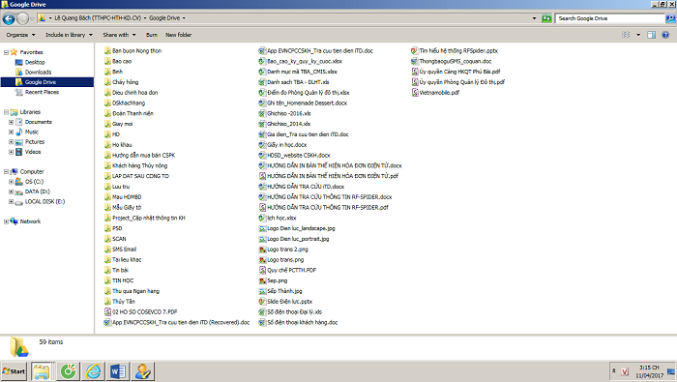Click the red V icon in system tray
677x382 pixels.
[x=625, y=371]
